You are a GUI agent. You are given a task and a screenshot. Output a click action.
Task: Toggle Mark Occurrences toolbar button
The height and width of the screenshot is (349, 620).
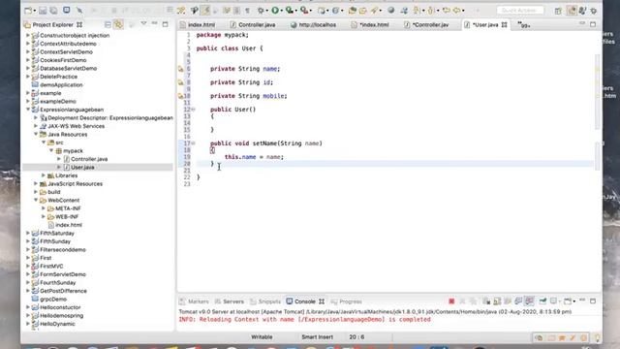click(x=205, y=11)
